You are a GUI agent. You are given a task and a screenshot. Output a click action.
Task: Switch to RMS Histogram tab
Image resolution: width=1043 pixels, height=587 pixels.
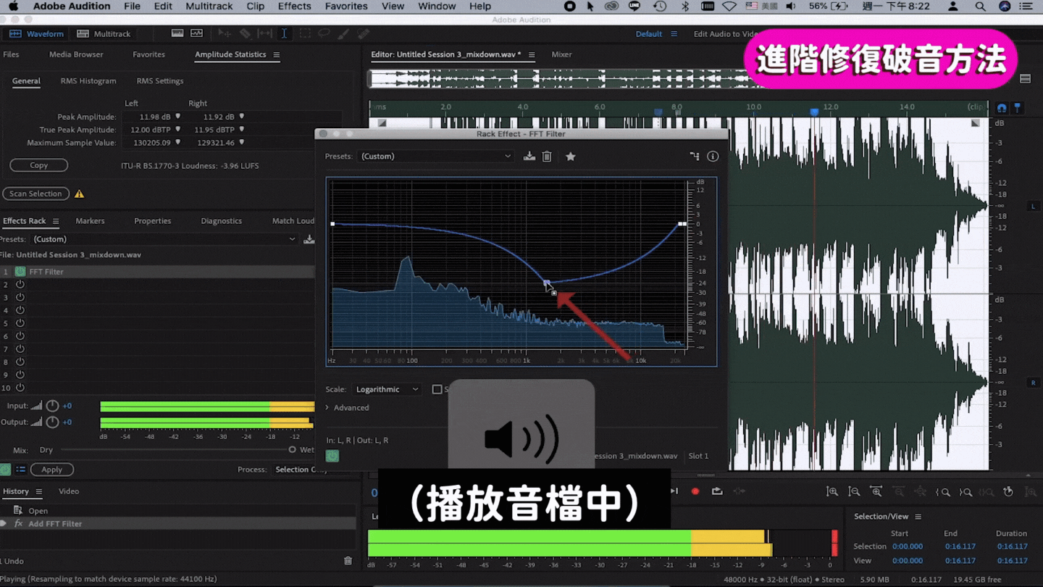[88, 81]
